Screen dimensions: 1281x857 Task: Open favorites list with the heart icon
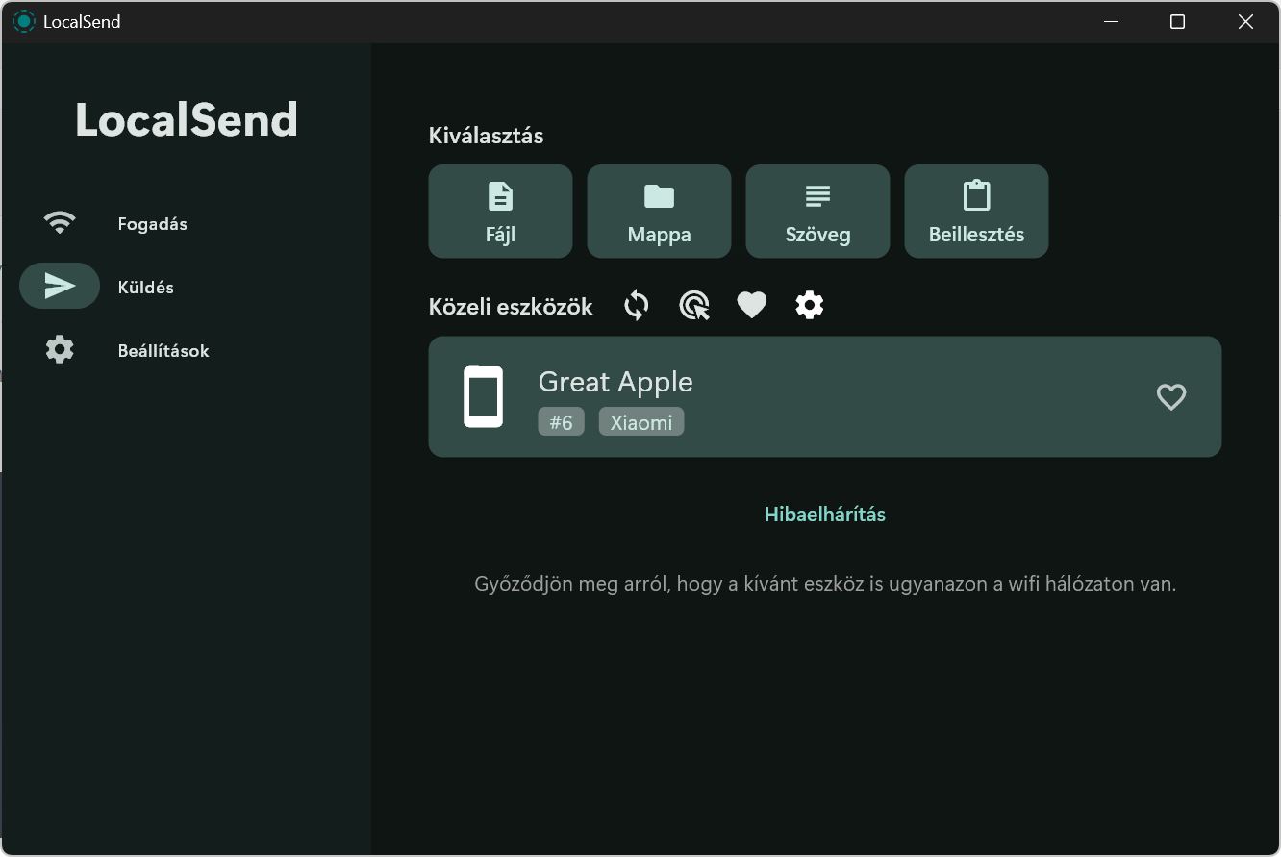pyautogui.click(x=752, y=304)
